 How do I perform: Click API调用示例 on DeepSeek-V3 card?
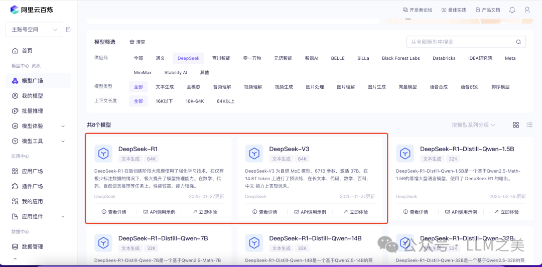click(x=310, y=212)
